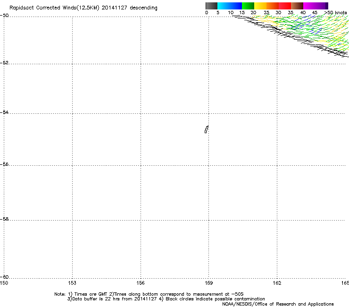Click the legend label '45'

click(315, 13)
